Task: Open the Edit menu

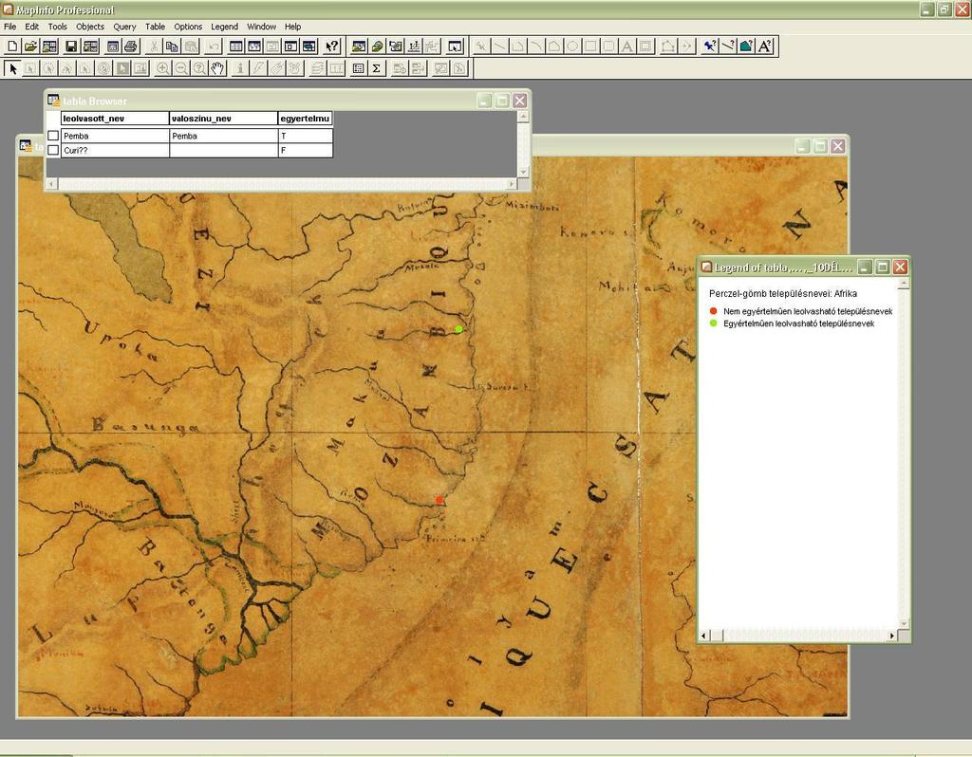Action: (x=31, y=27)
